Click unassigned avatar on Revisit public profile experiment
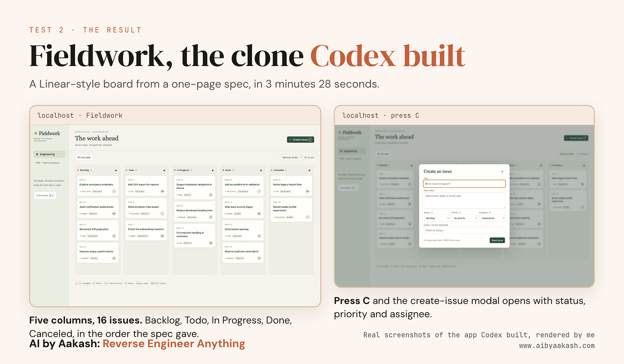624x364 pixels. [x=308, y=217]
